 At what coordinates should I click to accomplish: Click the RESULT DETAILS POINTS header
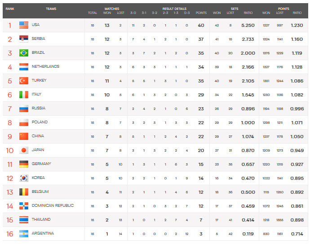point(201,13)
